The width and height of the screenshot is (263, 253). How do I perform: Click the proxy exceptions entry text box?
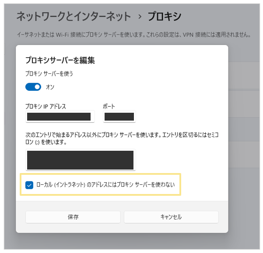[x=80, y=160]
